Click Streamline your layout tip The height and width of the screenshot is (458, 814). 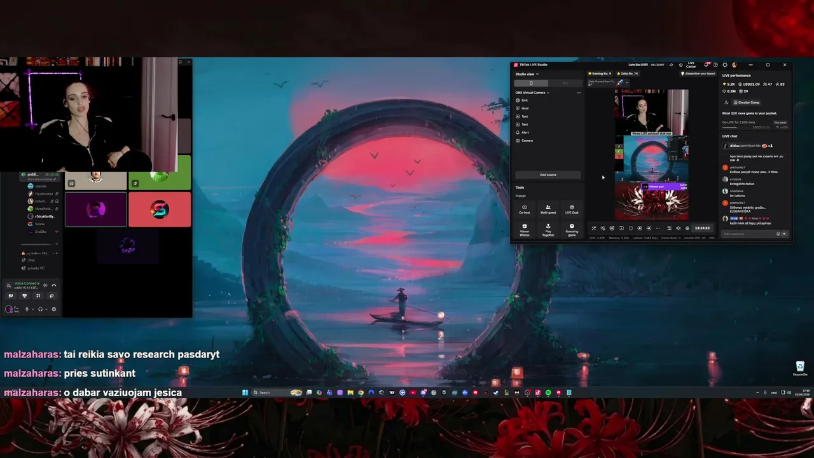698,74
